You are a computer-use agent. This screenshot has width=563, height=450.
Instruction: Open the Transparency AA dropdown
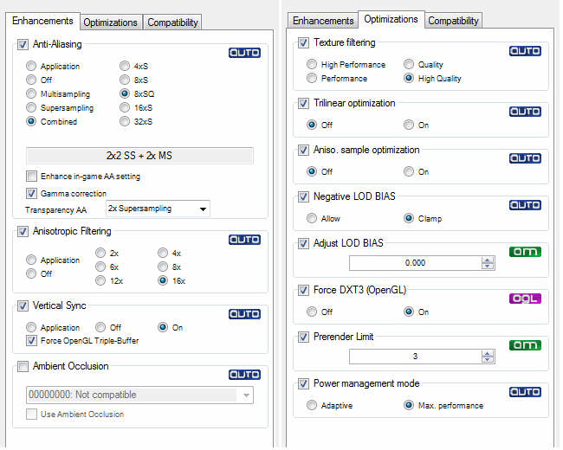(203, 209)
